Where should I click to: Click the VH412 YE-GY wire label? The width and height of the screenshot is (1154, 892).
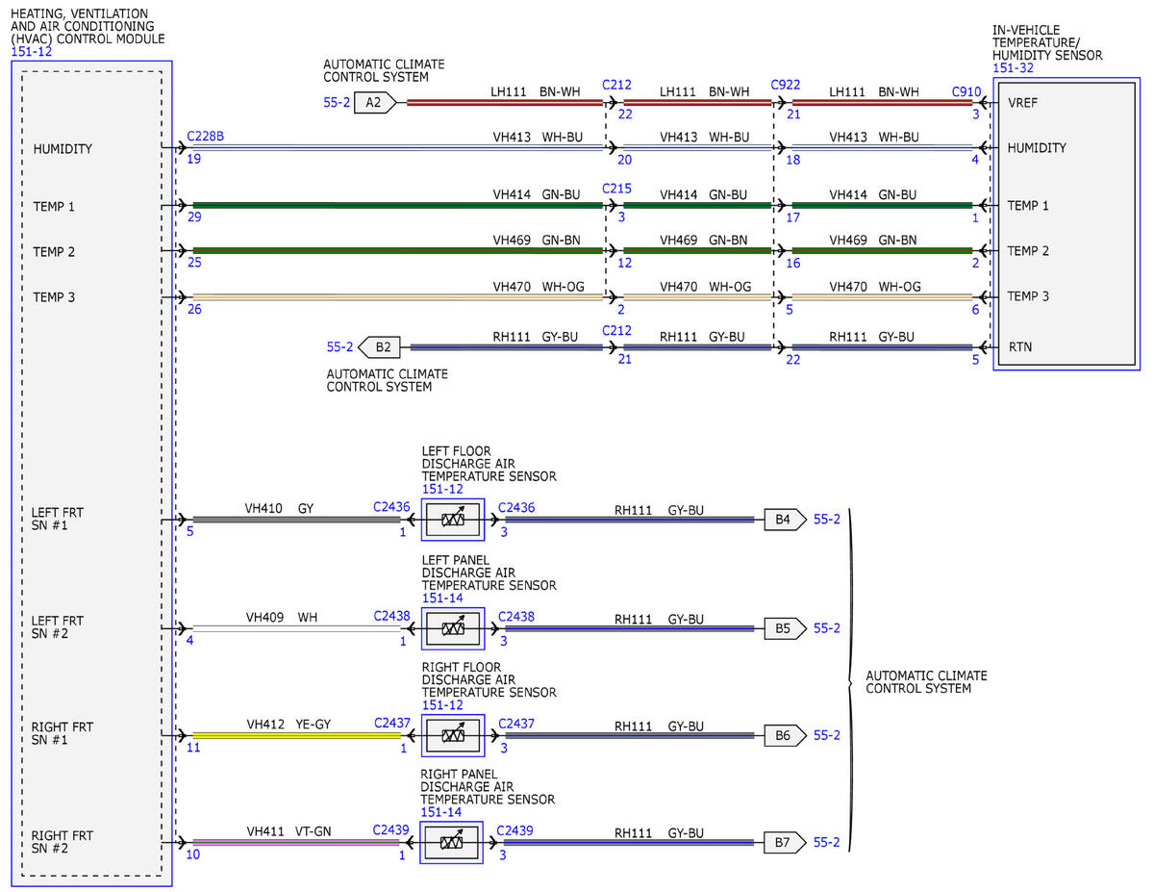288,724
